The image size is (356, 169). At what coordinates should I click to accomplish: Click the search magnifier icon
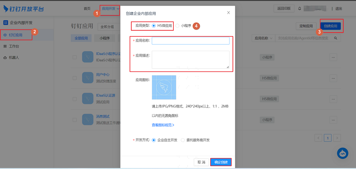pos(336,38)
